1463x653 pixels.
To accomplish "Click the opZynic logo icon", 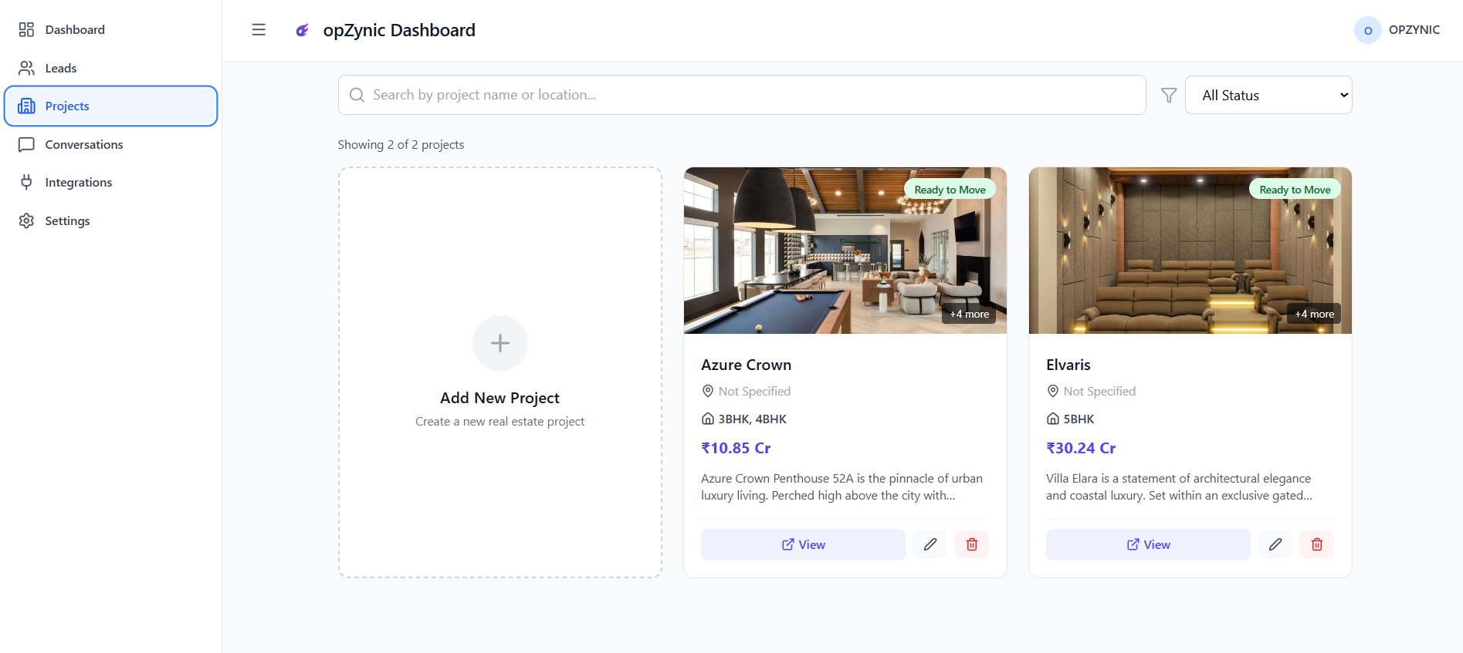I will (x=303, y=30).
